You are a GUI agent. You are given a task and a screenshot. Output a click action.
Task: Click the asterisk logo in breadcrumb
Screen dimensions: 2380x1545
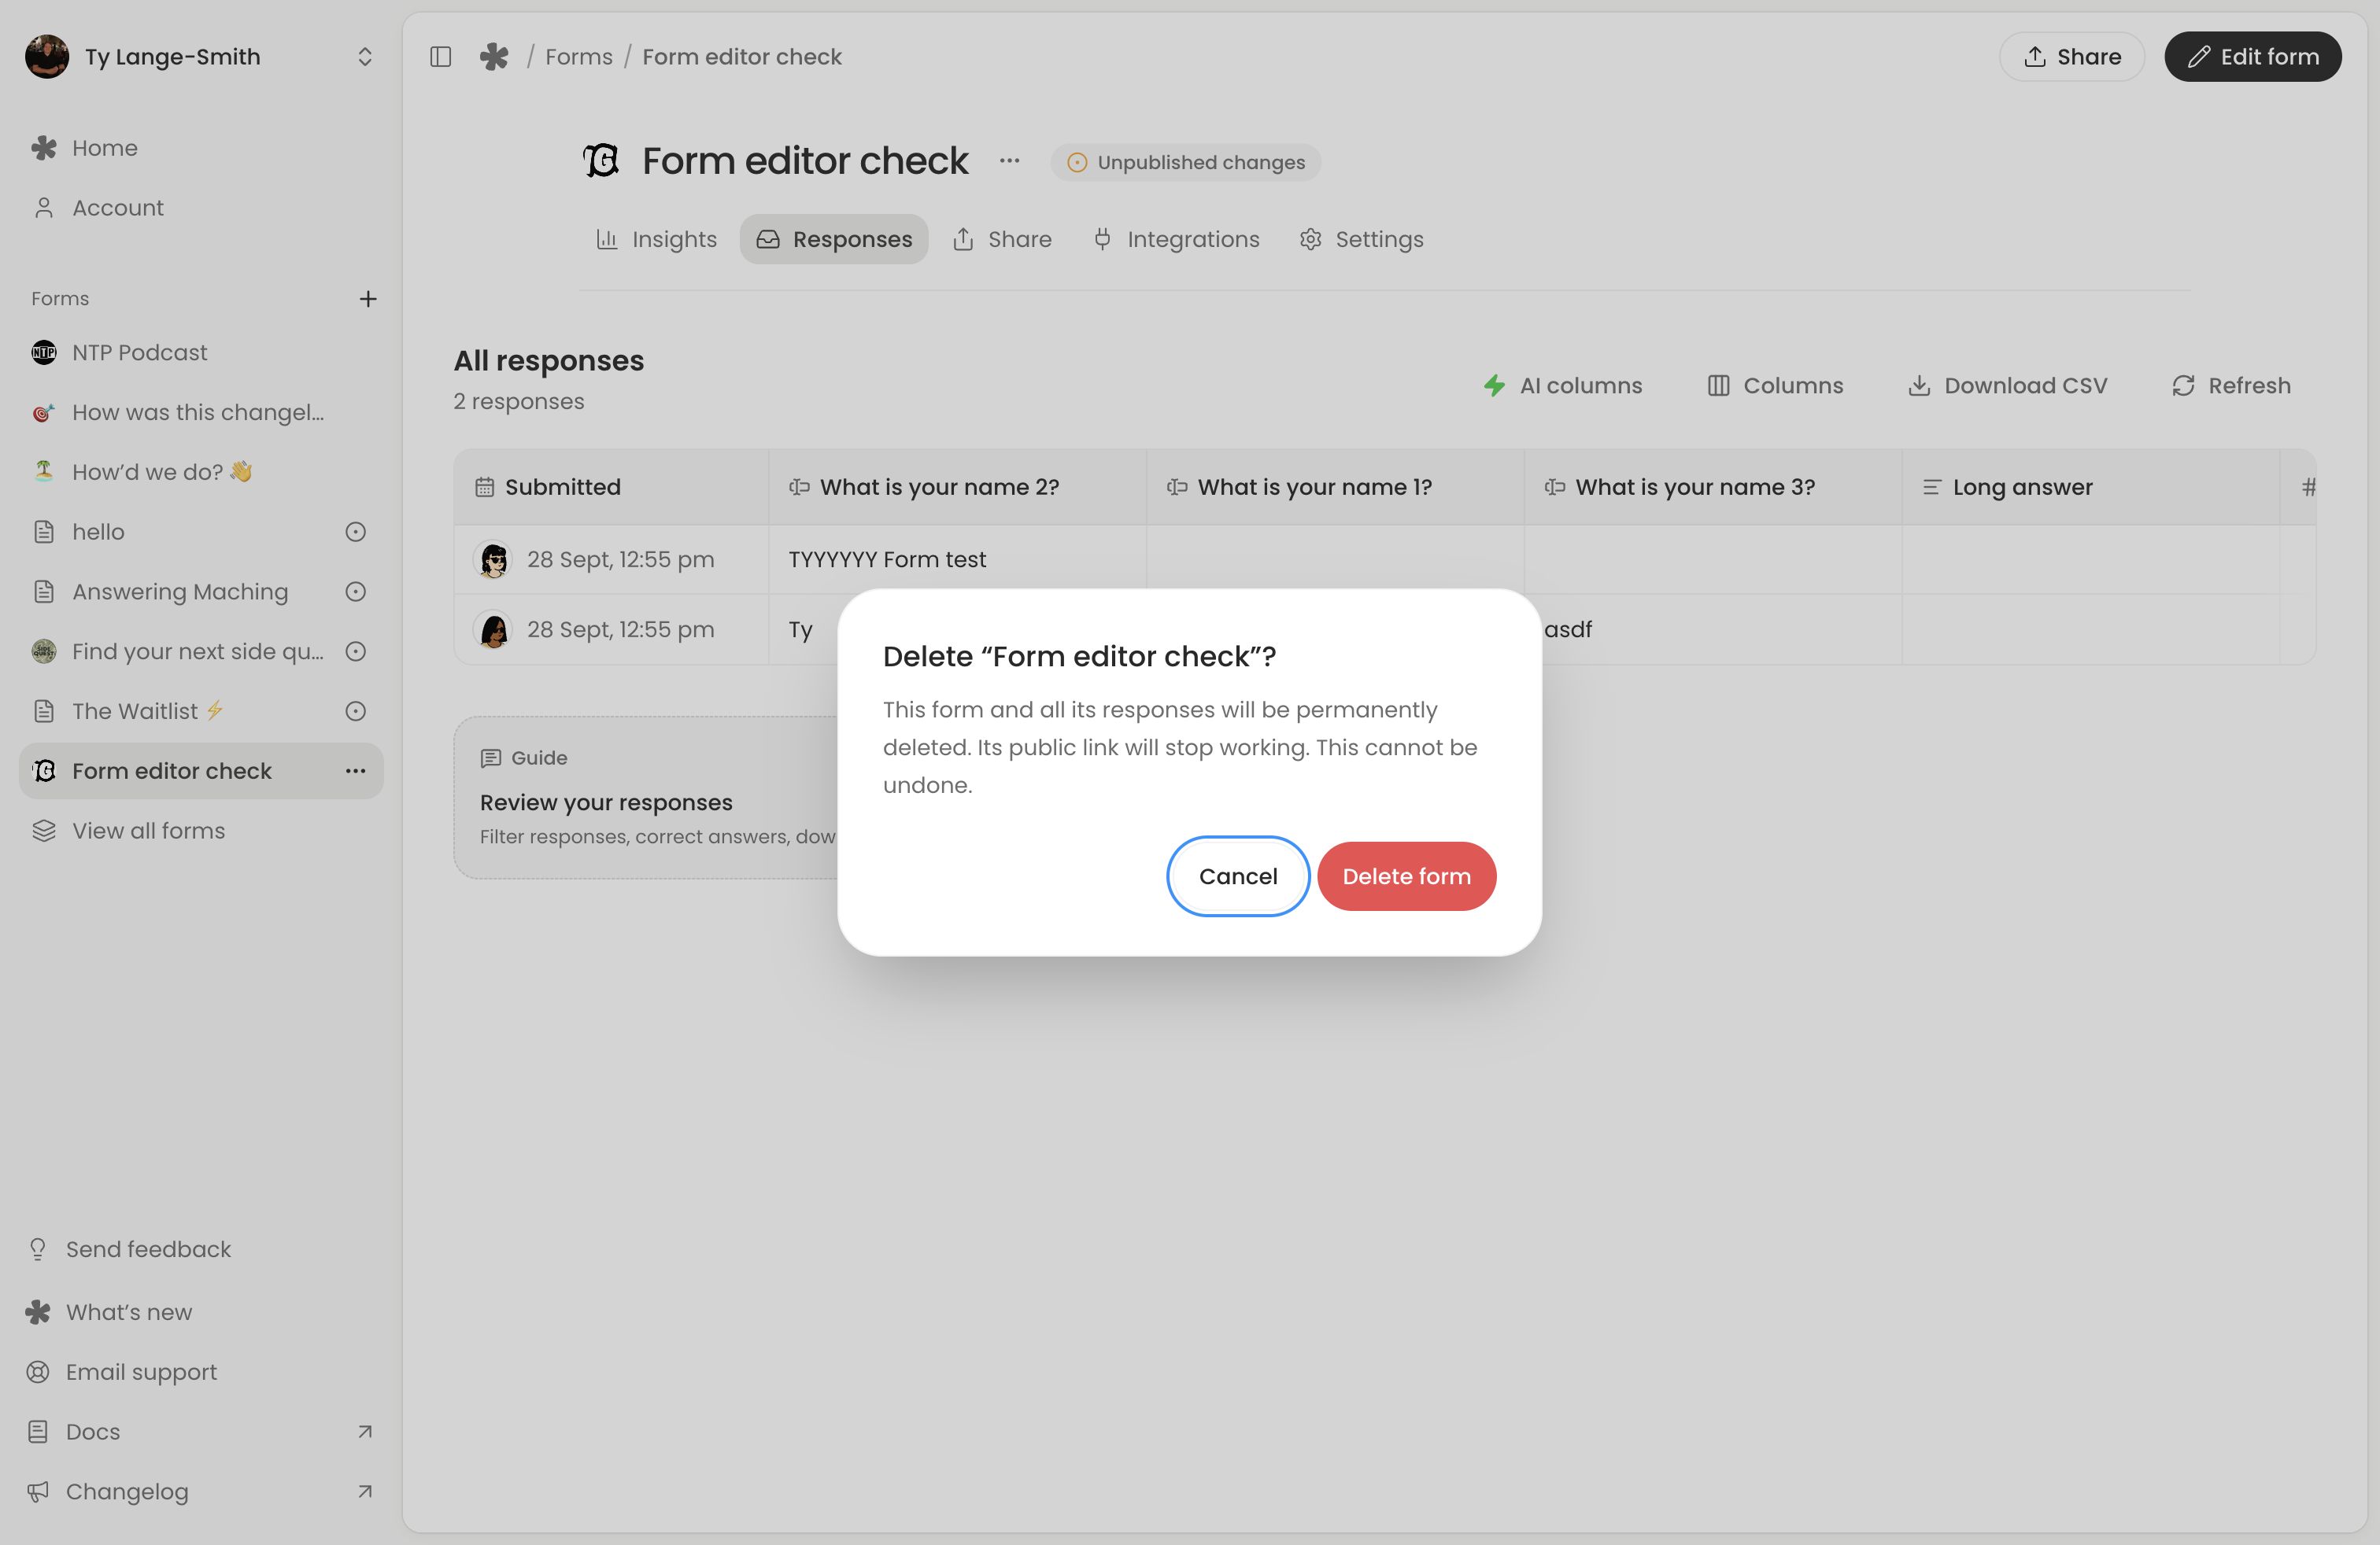pyautogui.click(x=494, y=57)
